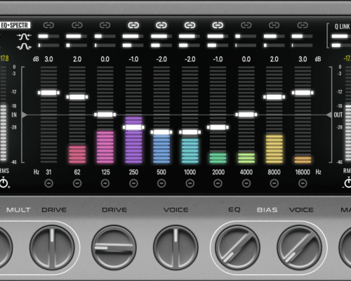Image resolution: width=351 pixels, height=281 pixels.
Task: Click the wide Q curve icon in the top row
Action: (25, 37)
